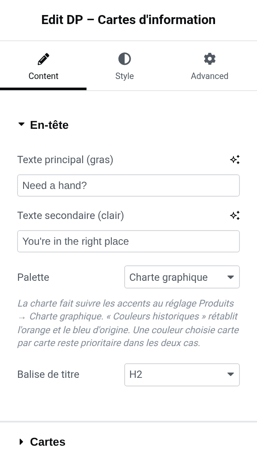Image resolution: width=257 pixels, height=462 pixels.
Task: Click the half-circle Style icon
Action: tap(124, 59)
